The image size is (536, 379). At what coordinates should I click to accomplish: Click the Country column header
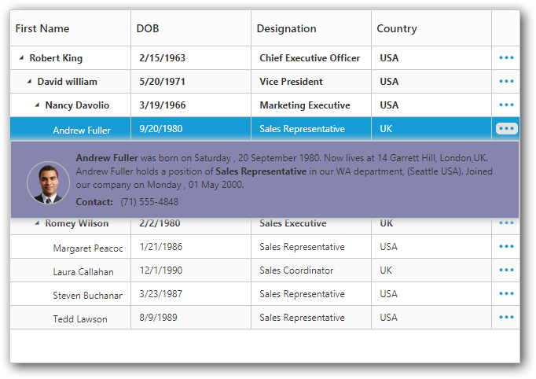pyautogui.click(x=397, y=28)
